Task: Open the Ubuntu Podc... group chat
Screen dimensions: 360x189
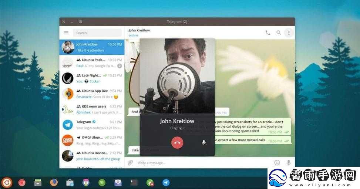Action: point(92,63)
